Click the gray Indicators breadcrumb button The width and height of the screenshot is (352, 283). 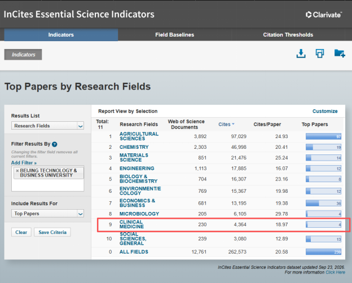(23, 55)
